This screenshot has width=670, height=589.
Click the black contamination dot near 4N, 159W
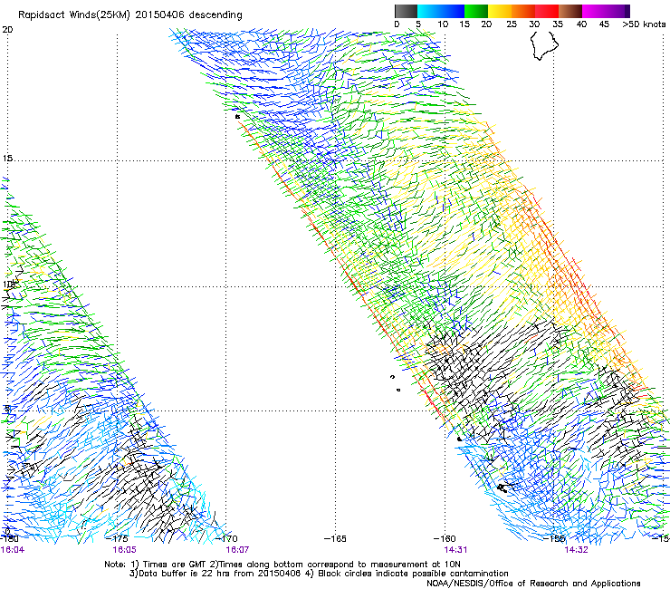(x=459, y=439)
